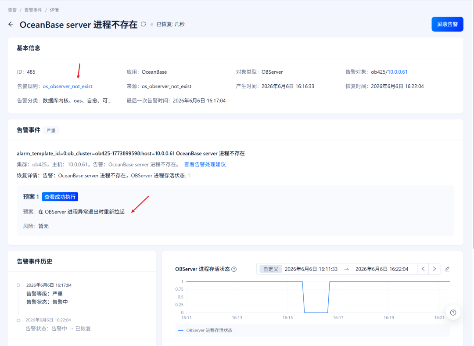Shift chart time range to previous period

click(x=423, y=269)
